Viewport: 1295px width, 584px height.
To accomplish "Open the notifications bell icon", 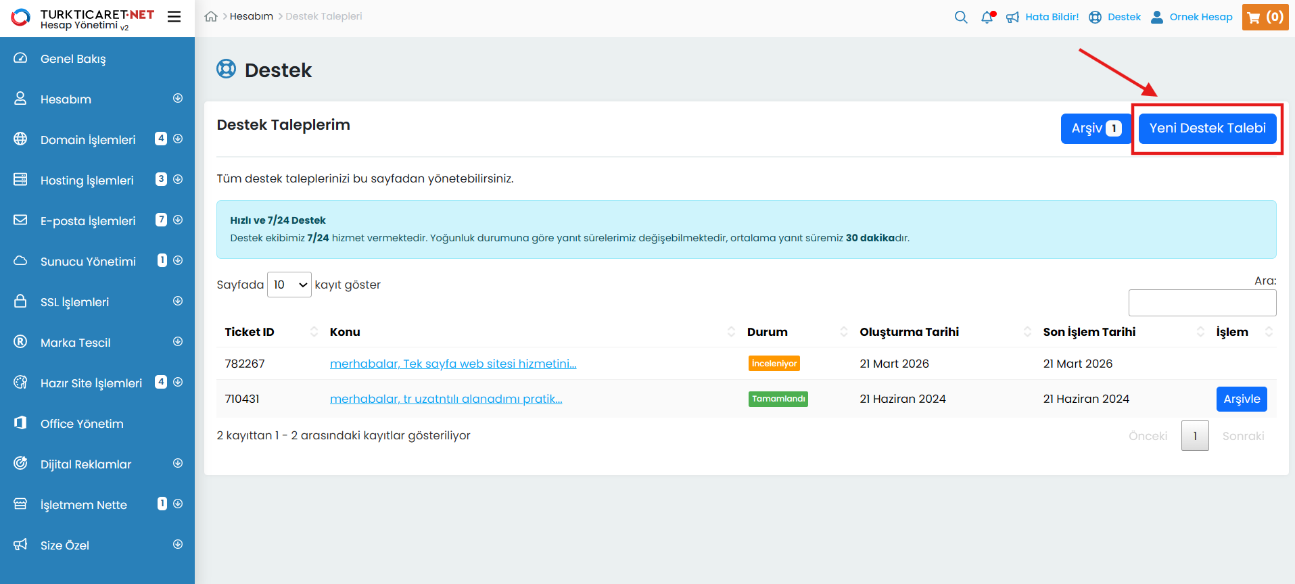I will coord(987,17).
